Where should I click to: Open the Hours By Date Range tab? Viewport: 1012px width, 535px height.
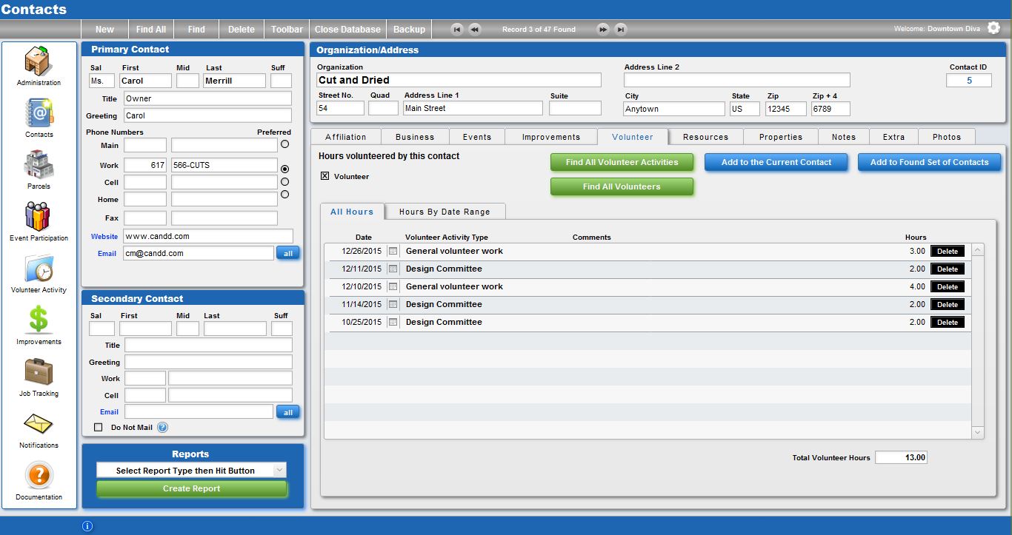(x=445, y=212)
